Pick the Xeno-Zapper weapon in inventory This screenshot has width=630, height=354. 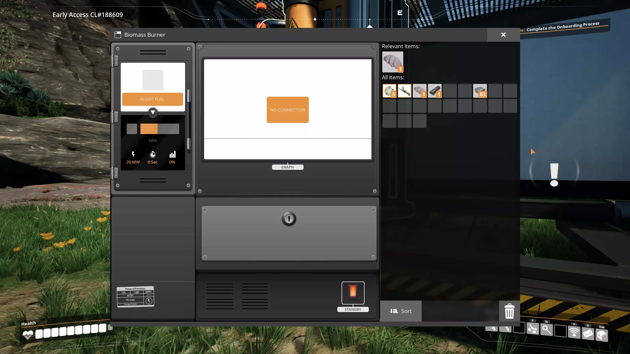coord(404,91)
